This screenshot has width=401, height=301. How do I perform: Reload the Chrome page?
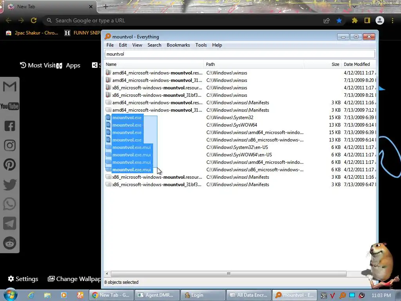(x=34, y=20)
